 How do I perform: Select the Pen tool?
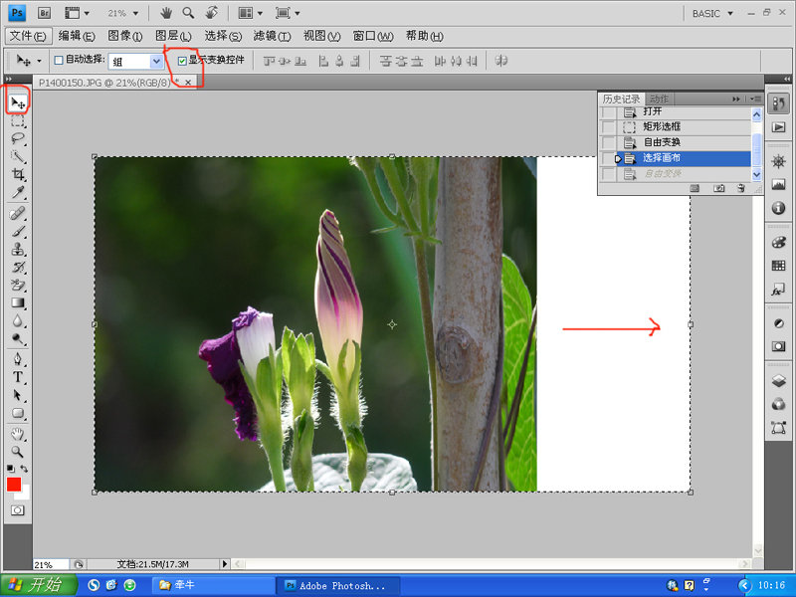coord(18,359)
